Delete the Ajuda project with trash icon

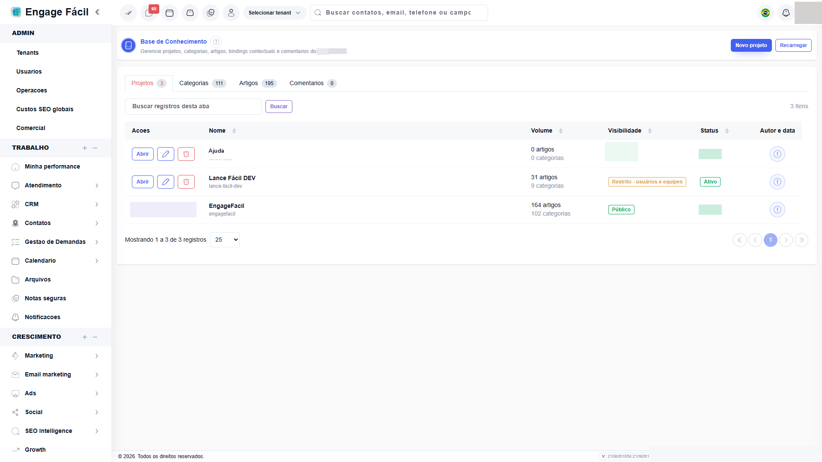tap(186, 154)
